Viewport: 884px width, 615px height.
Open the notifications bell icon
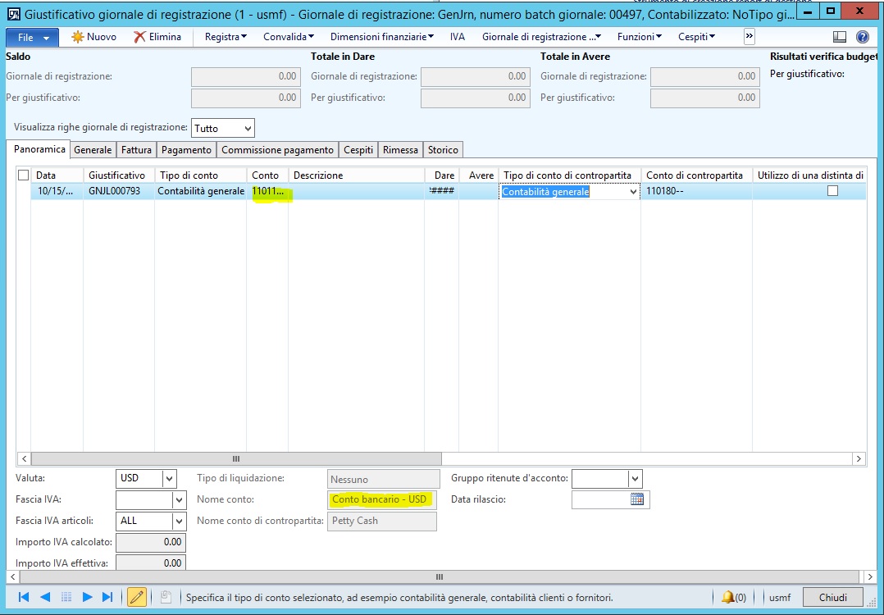tap(727, 598)
